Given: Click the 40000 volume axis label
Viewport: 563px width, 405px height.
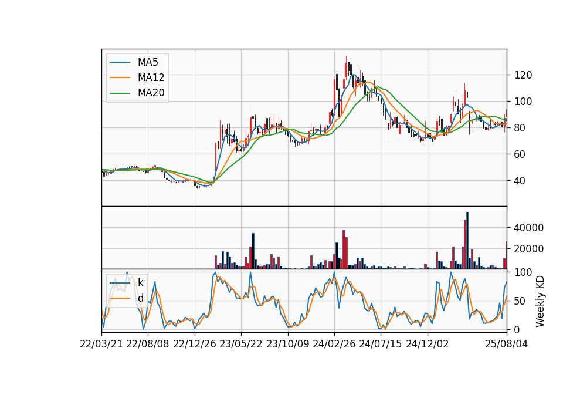Looking at the screenshot, I should [529, 228].
